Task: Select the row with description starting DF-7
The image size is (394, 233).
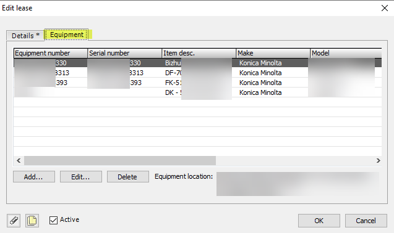Action: coord(197,73)
